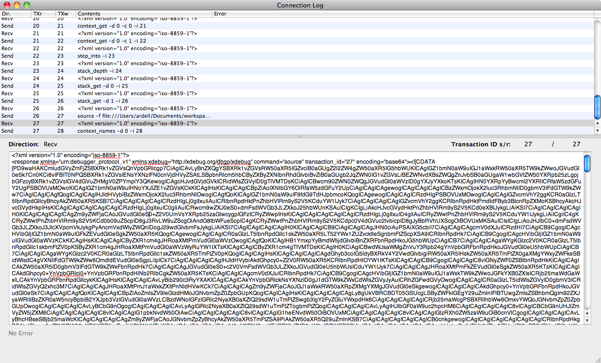
Task: Minimize the Connection Log window
Action: (17, 5)
